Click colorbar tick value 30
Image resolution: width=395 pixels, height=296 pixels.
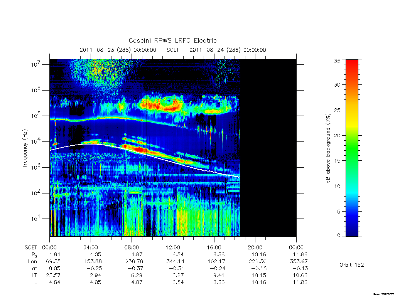(337, 84)
